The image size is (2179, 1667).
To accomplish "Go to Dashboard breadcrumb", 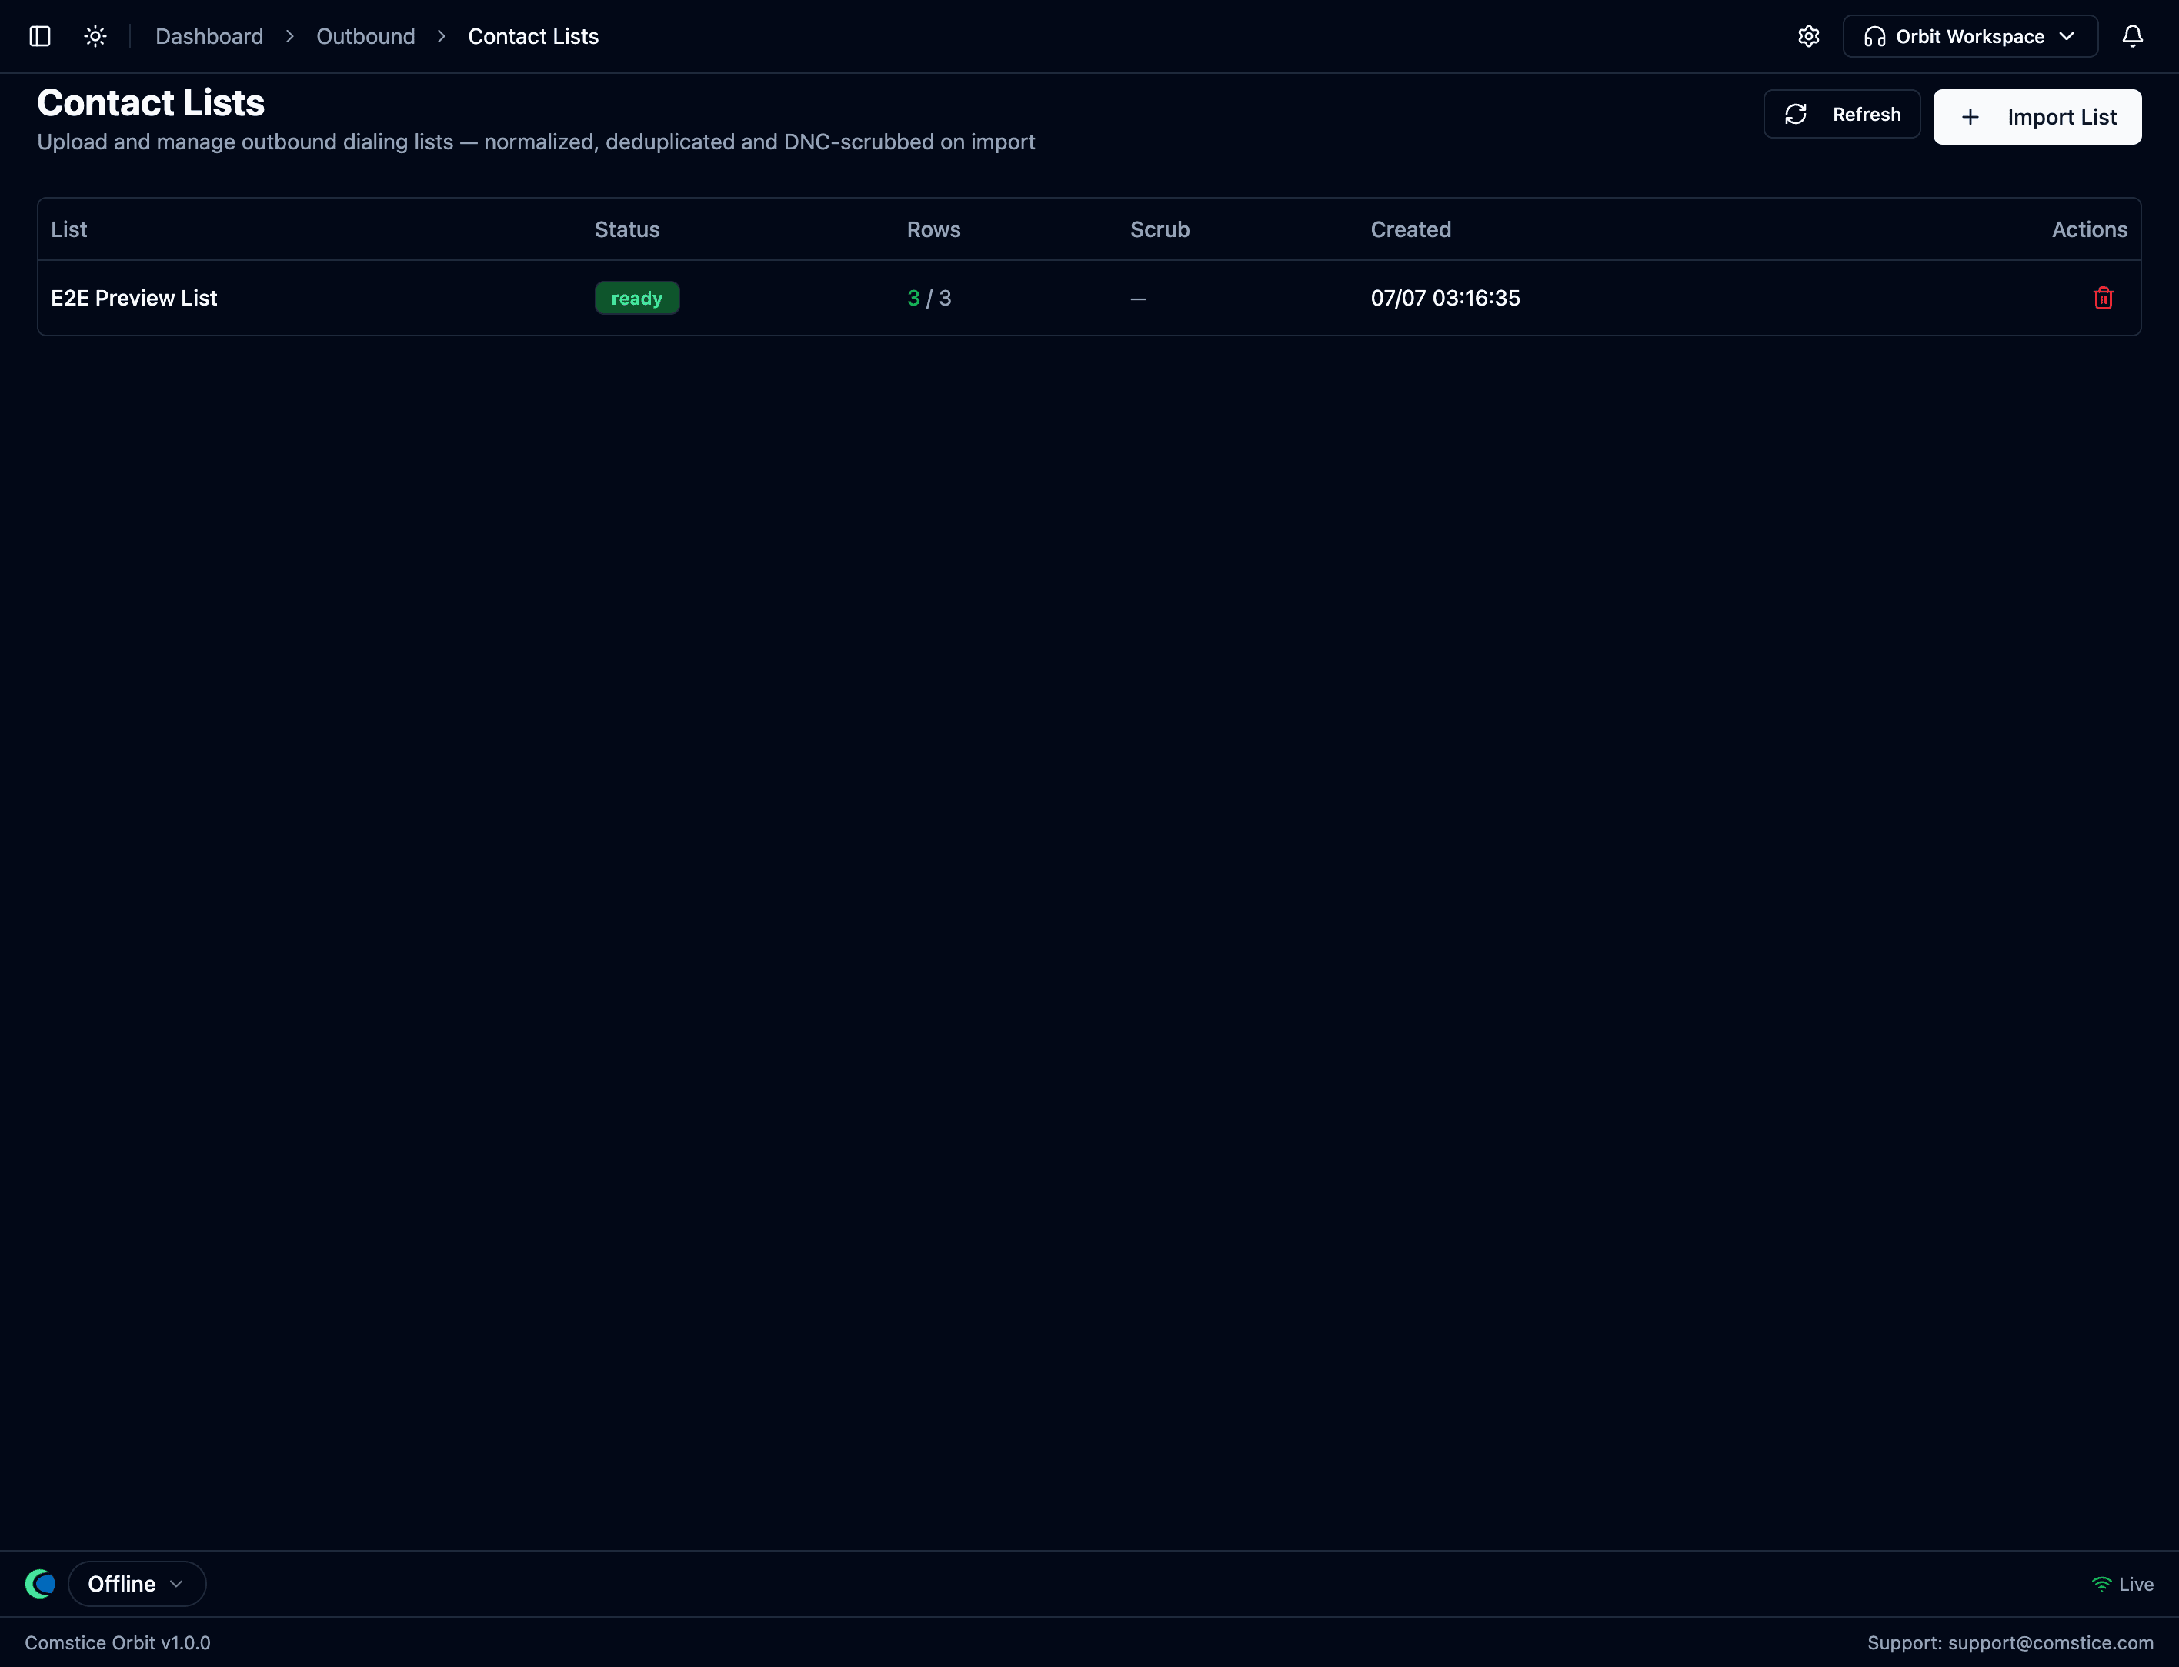I will click(209, 37).
